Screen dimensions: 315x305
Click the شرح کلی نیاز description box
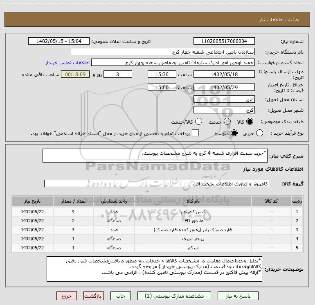155,156
